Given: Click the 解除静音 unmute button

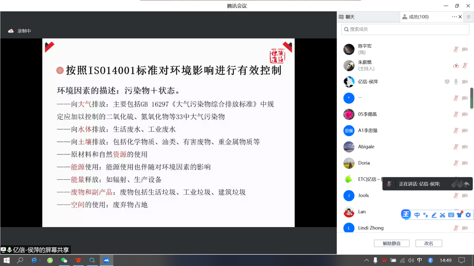Looking at the screenshot, I should (x=392, y=243).
